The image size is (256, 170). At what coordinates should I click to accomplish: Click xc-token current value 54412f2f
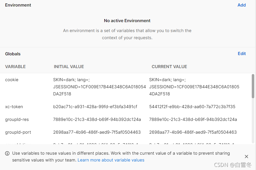[x=192, y=107]
